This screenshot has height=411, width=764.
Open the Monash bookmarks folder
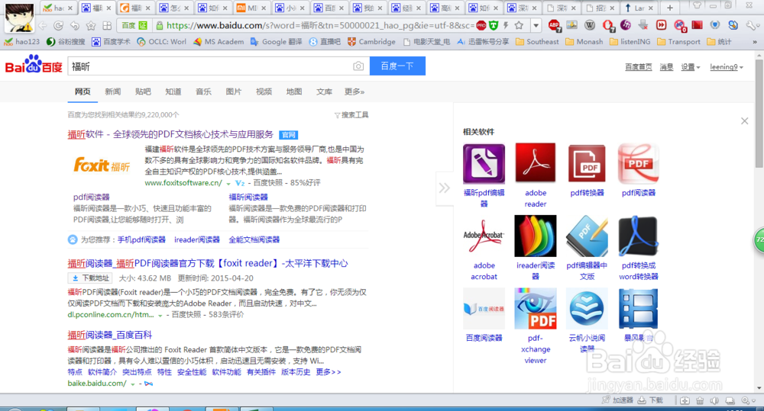pos(584,42)
